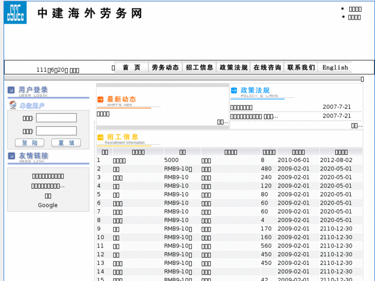Open the 首页 home menu item

131,68
